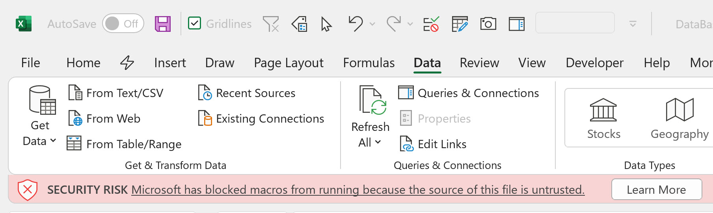Image resolution: width=713 pixels, height=213 pixels.
Task: Open the Undo history dropdown arrow
Action: pos(372,24)
